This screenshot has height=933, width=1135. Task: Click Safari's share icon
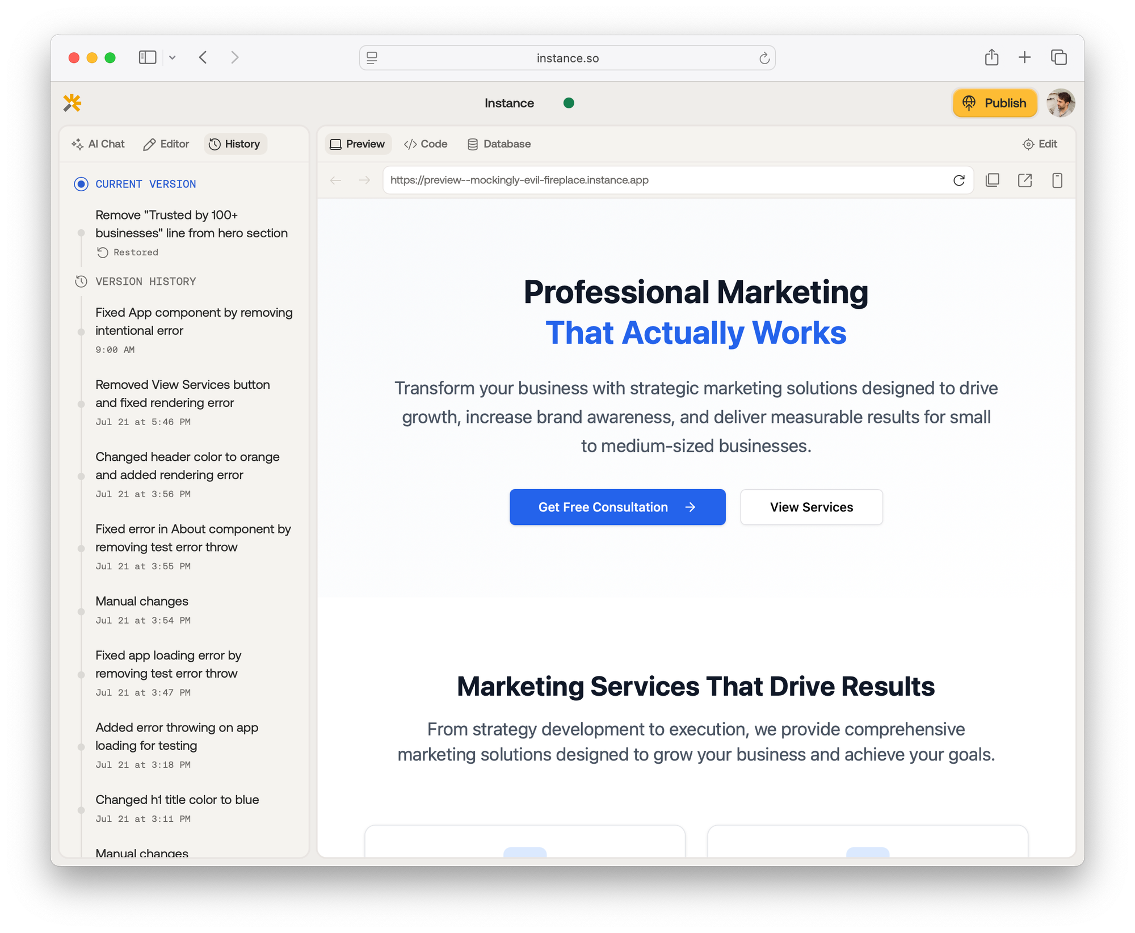[x=991, y=57]
